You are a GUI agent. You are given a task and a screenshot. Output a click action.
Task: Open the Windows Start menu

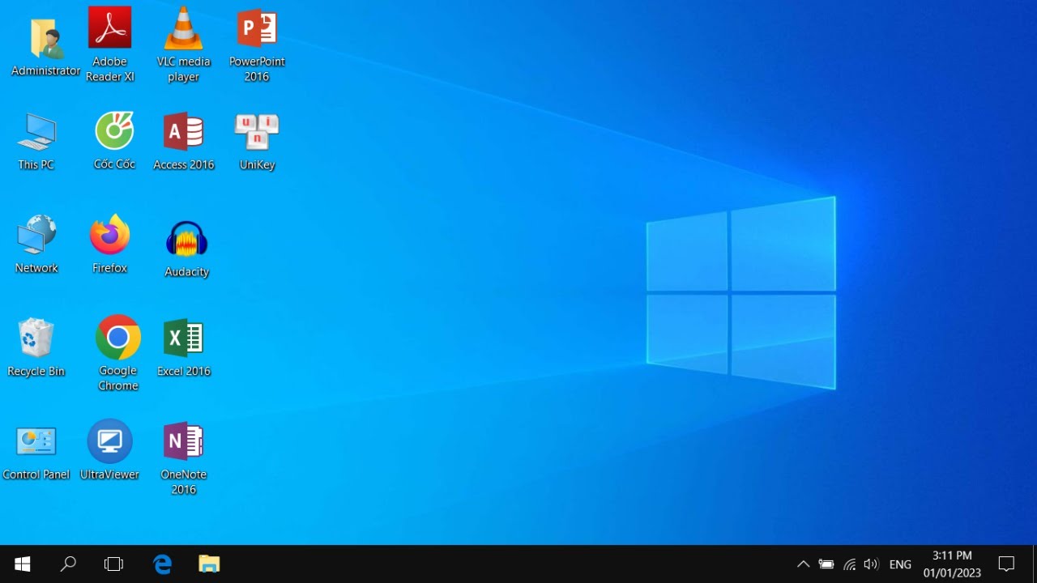coord(23,564)
